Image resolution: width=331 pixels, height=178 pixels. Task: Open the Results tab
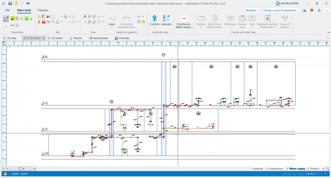(x=76, y=38)
